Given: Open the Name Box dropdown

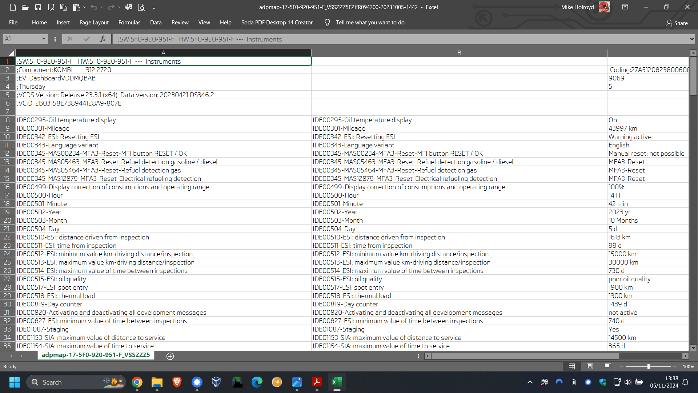Looking at the screenshot, I should point(44,39).
